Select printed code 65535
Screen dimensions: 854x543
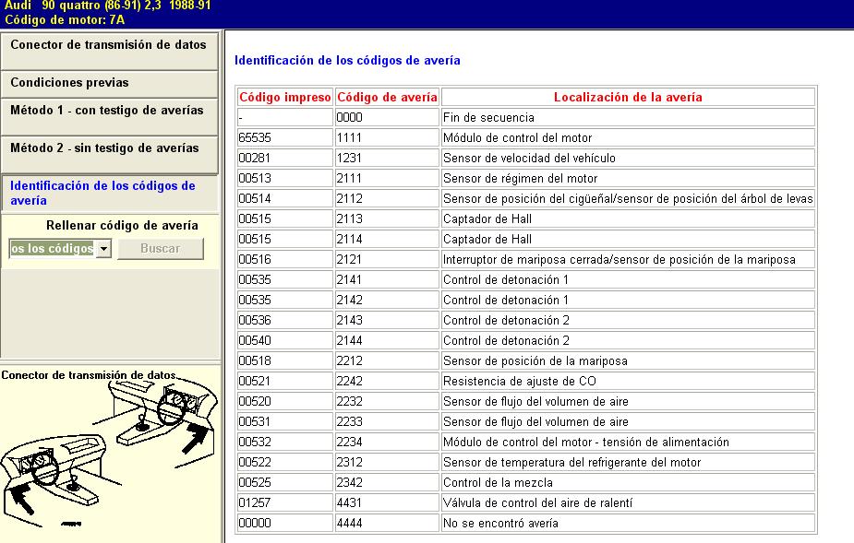[x=285, y=137]
